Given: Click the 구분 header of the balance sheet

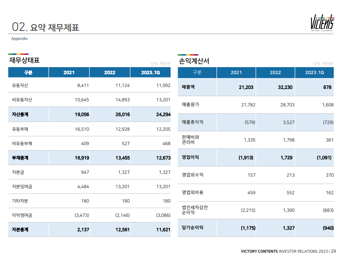Looking at the screenshot, I should point(28,72).
